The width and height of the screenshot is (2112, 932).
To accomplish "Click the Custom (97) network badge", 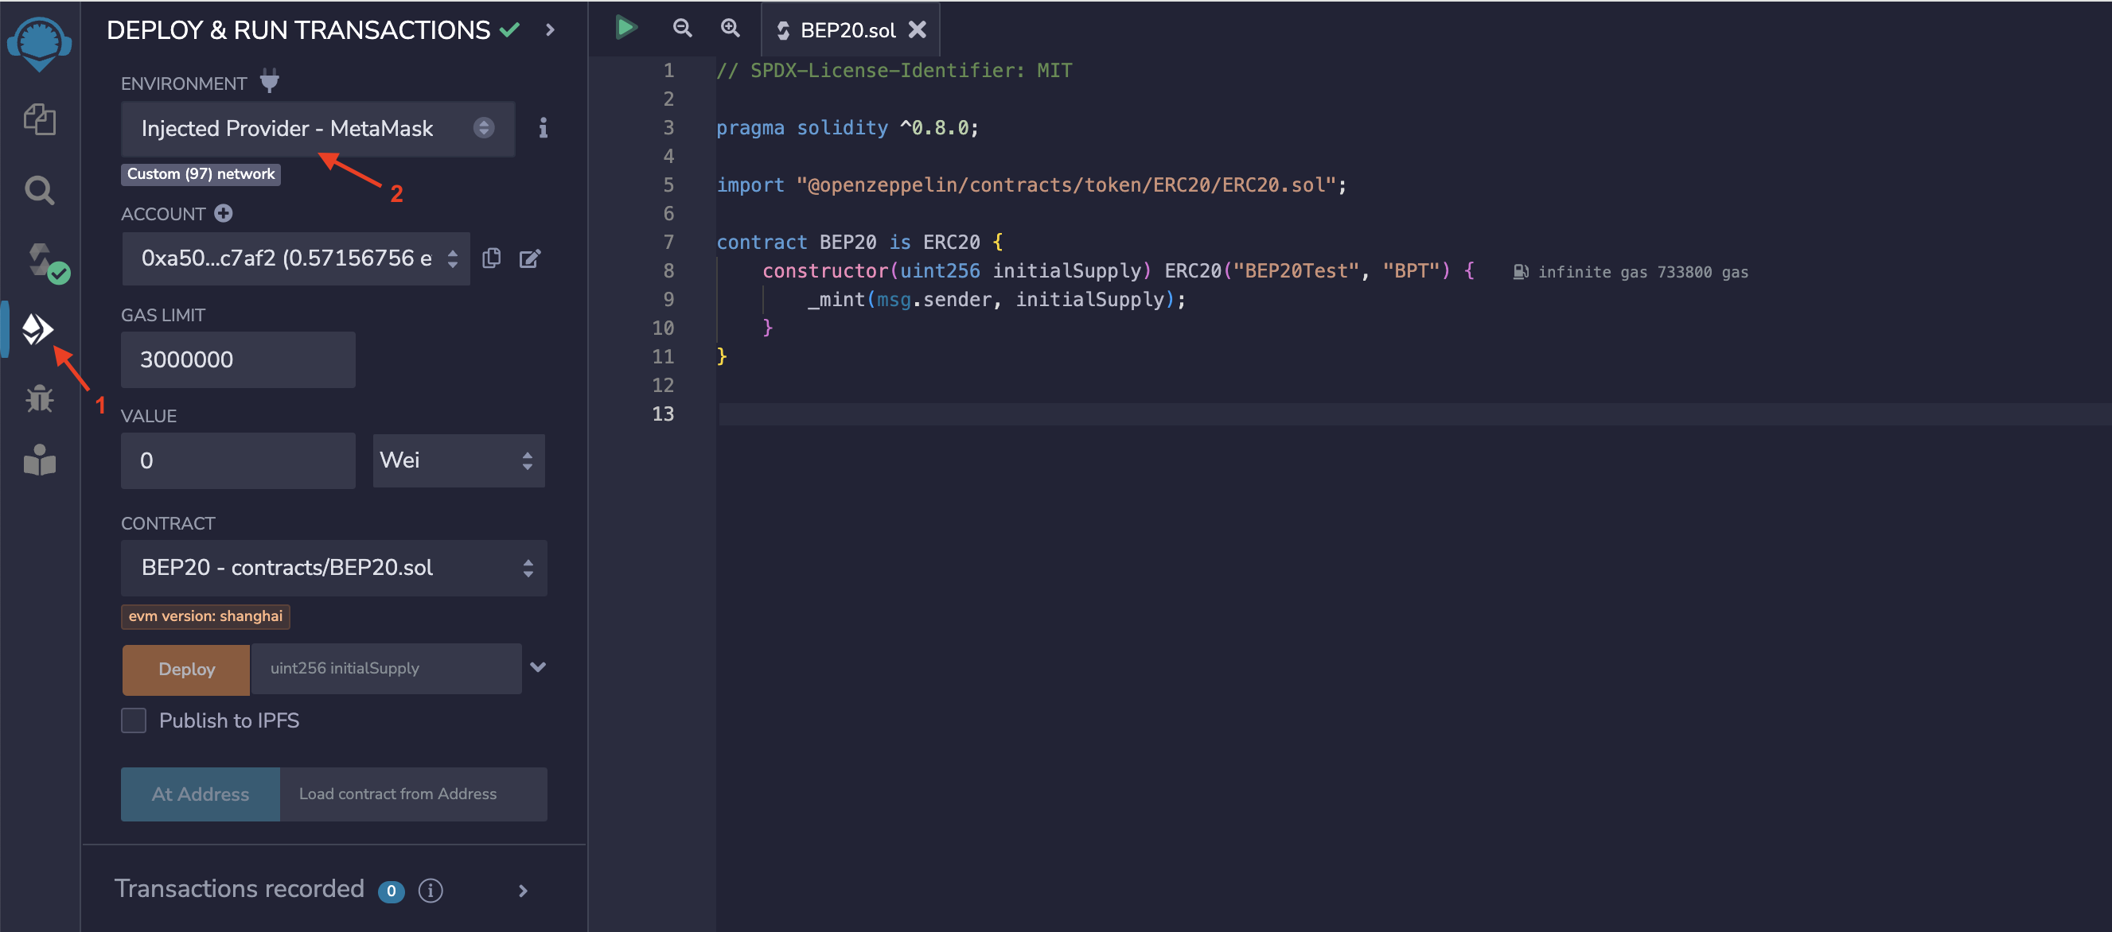I will pyautogui.click(x=201, y=174).
